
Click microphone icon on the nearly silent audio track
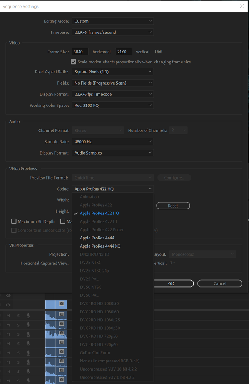[x=28, y=344]
